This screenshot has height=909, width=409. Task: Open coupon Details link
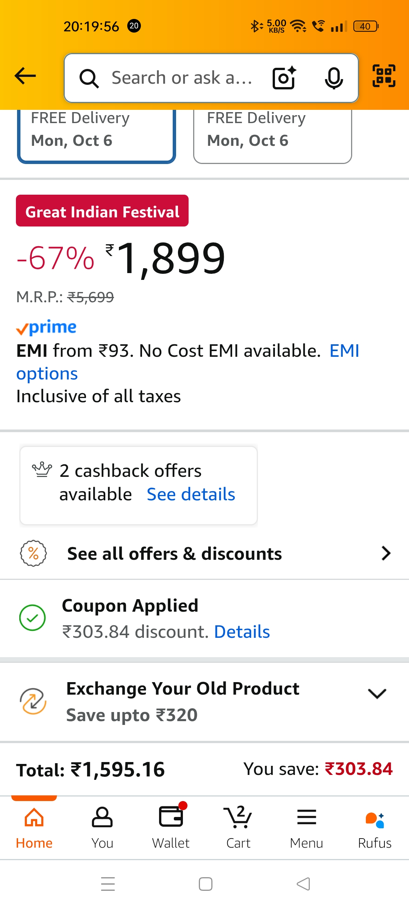pyautogui.click(x=242, y=632)
